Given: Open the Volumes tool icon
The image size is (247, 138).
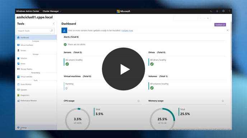Looking at the screenshot, I should pos(18,58).
